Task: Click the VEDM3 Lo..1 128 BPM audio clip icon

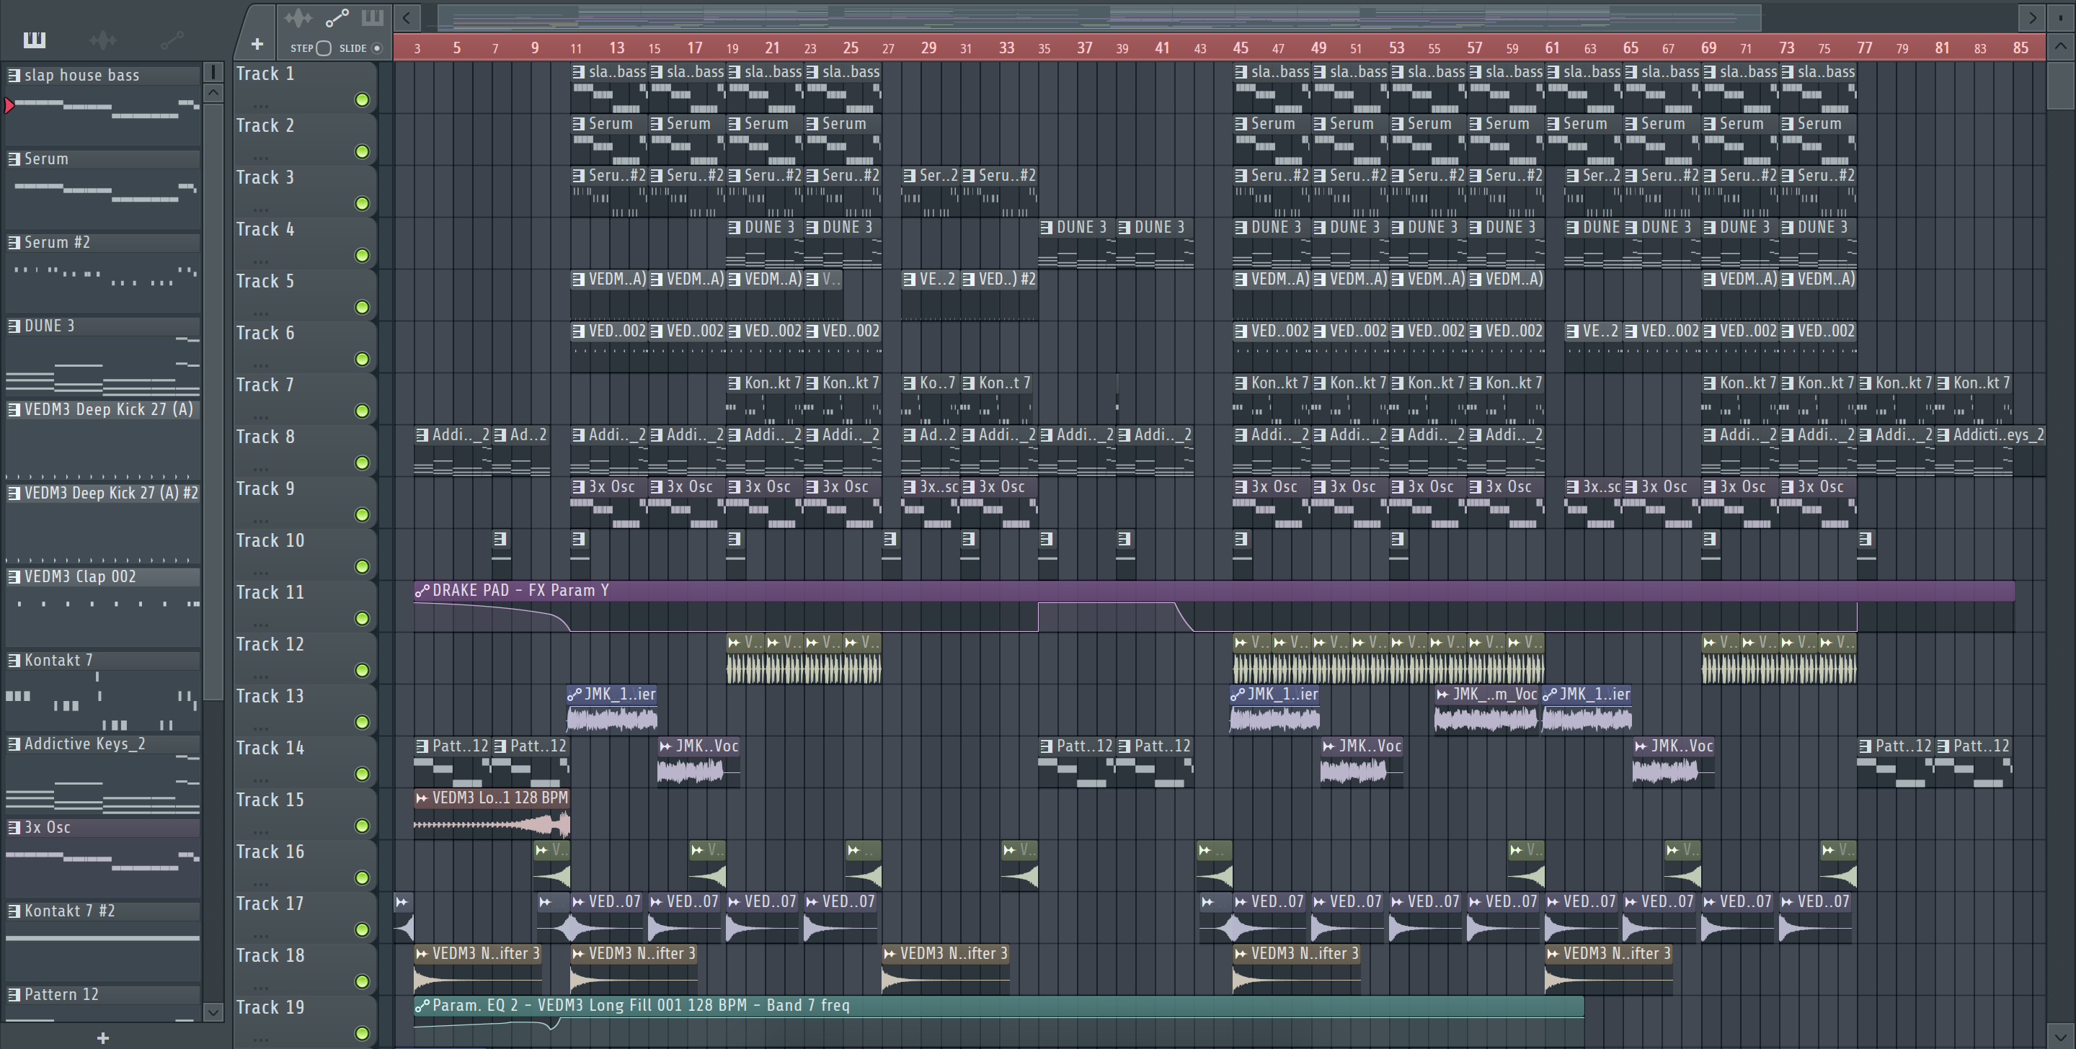Action: point(422,798)
